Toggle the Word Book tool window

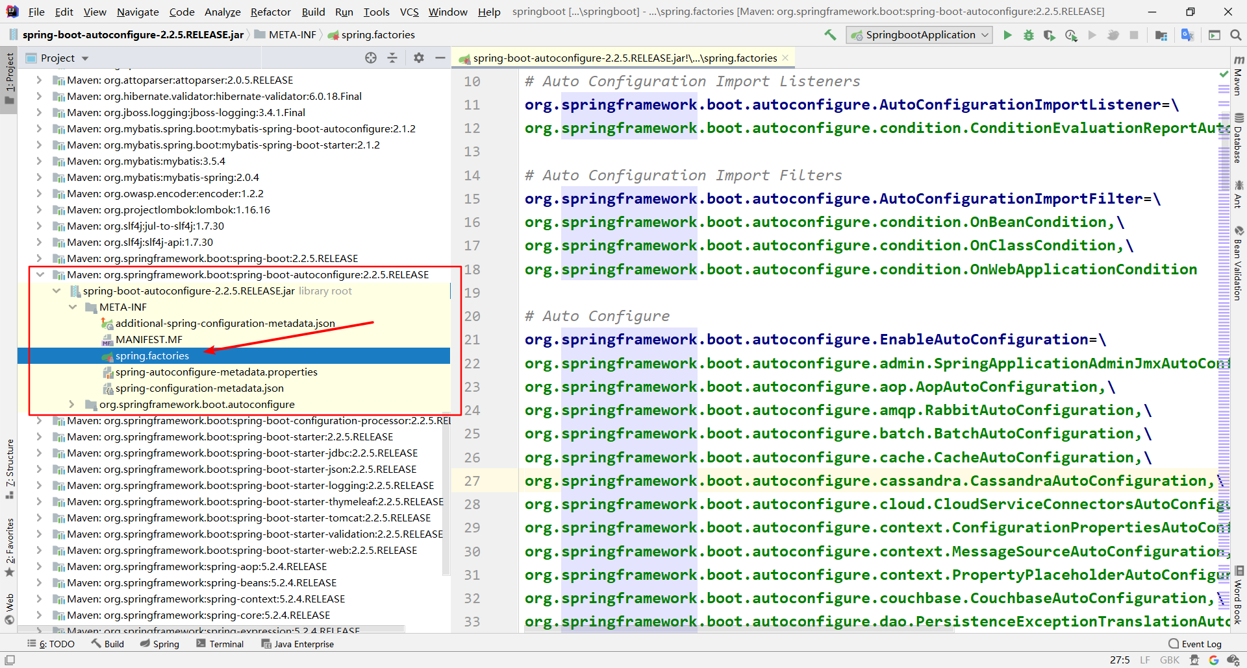click(1239, 595)
